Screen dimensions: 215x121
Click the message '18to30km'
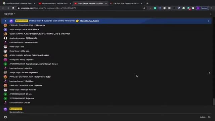(x=29, y=81)
